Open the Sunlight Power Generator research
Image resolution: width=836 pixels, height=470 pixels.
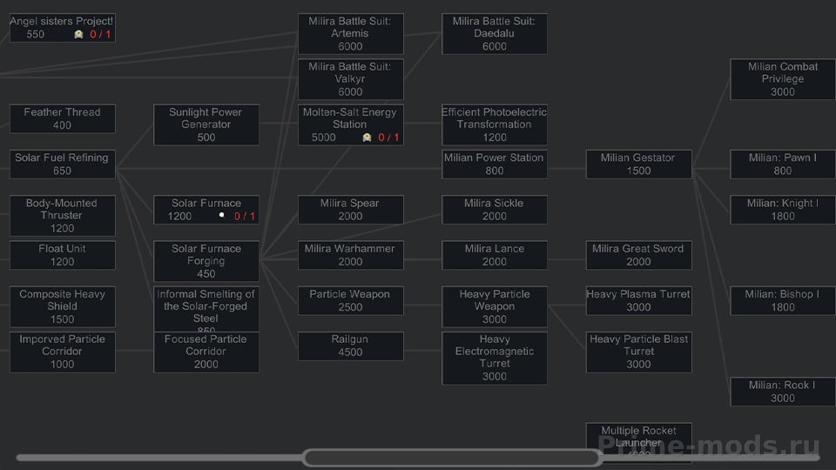click(x=206, y=124)
